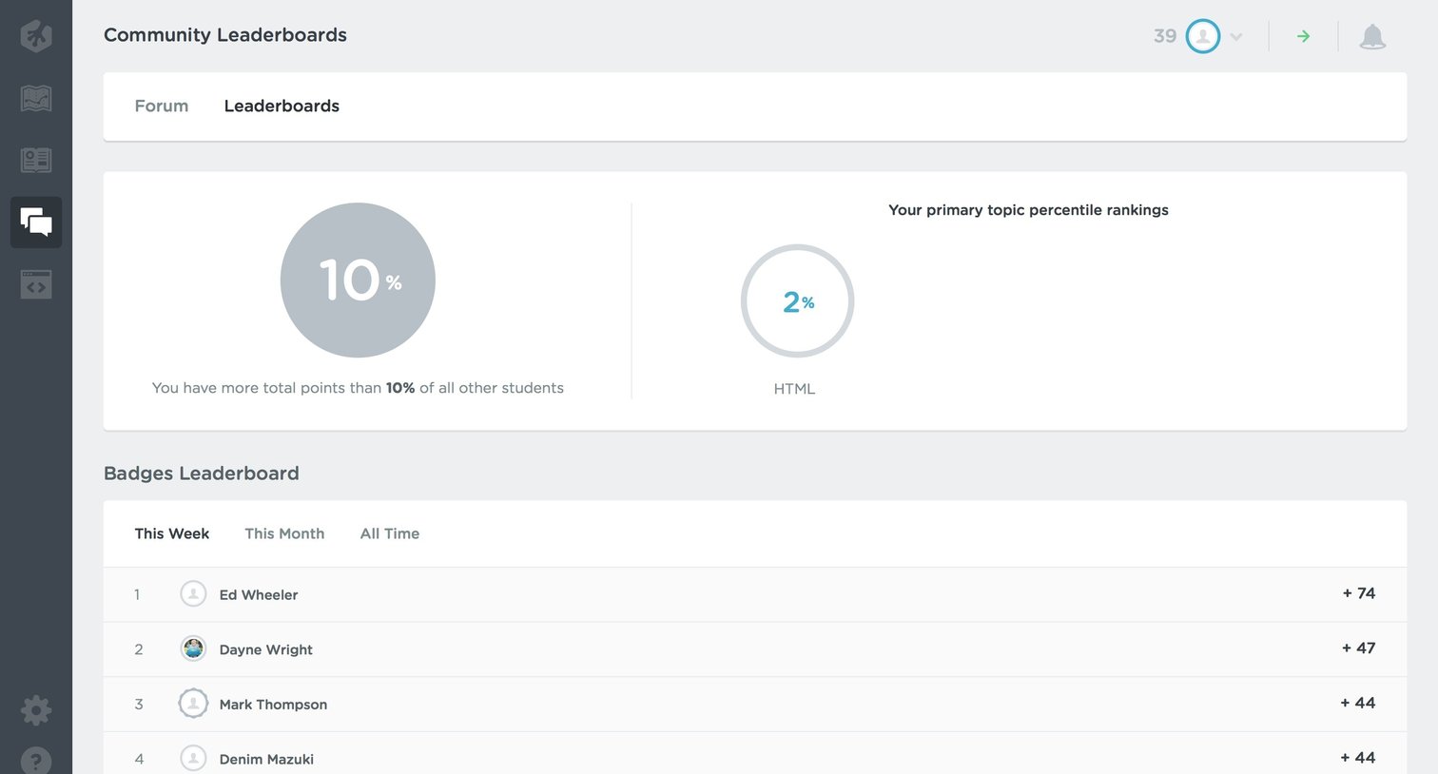Open the Treehouse logo home icon

(x=36, y=36)
